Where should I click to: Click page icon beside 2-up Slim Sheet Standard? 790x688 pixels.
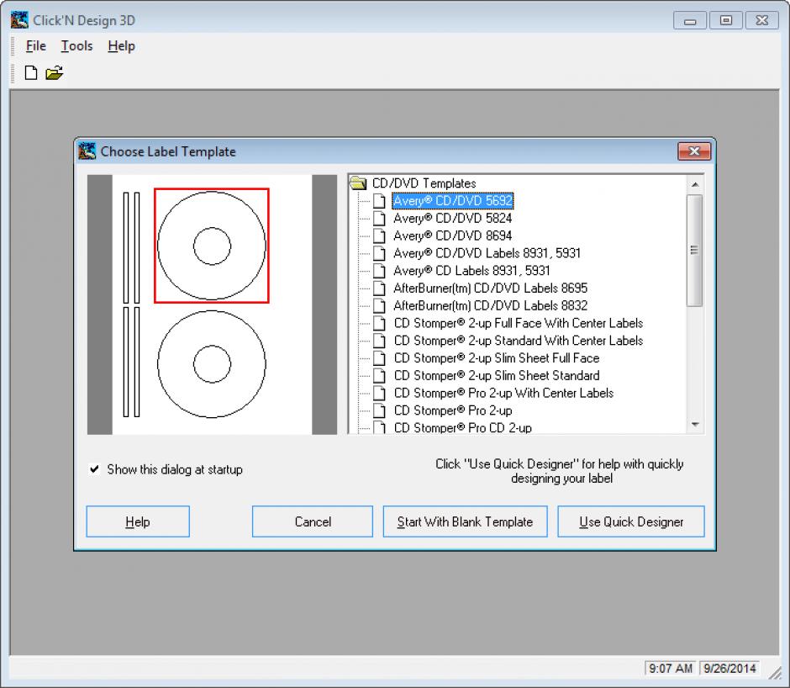(x=379, y=376)
